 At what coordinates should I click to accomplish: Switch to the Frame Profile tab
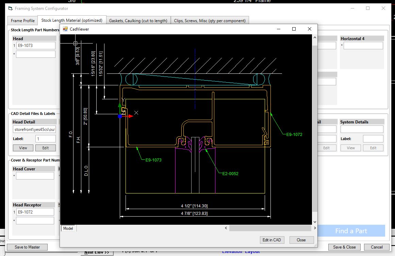(23, 21)
